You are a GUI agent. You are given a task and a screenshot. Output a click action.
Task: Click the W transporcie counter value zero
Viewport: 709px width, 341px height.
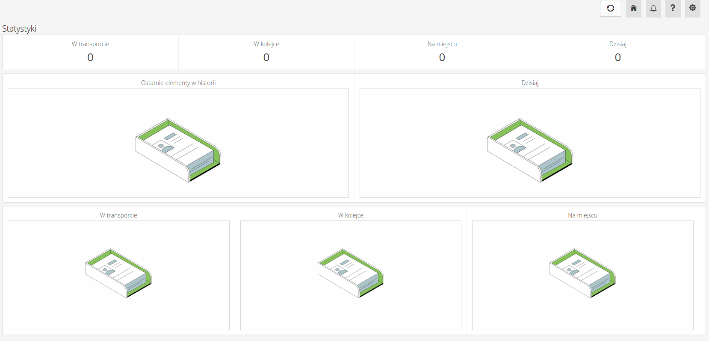(90, 57)
